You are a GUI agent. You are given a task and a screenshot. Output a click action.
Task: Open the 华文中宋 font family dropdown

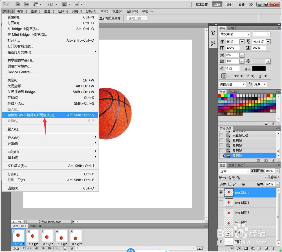[x=248, y=34]
